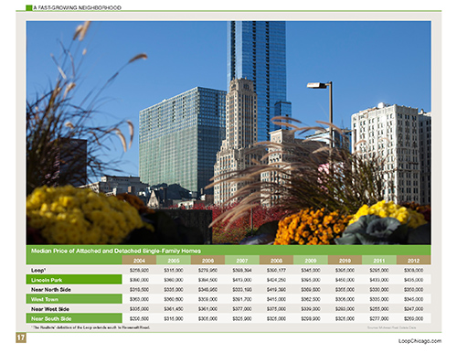The image size is (457, 353).
Task: Click the Realtors' Loop definition footnote
Action: pyautogui.click(x=90, y=327)
